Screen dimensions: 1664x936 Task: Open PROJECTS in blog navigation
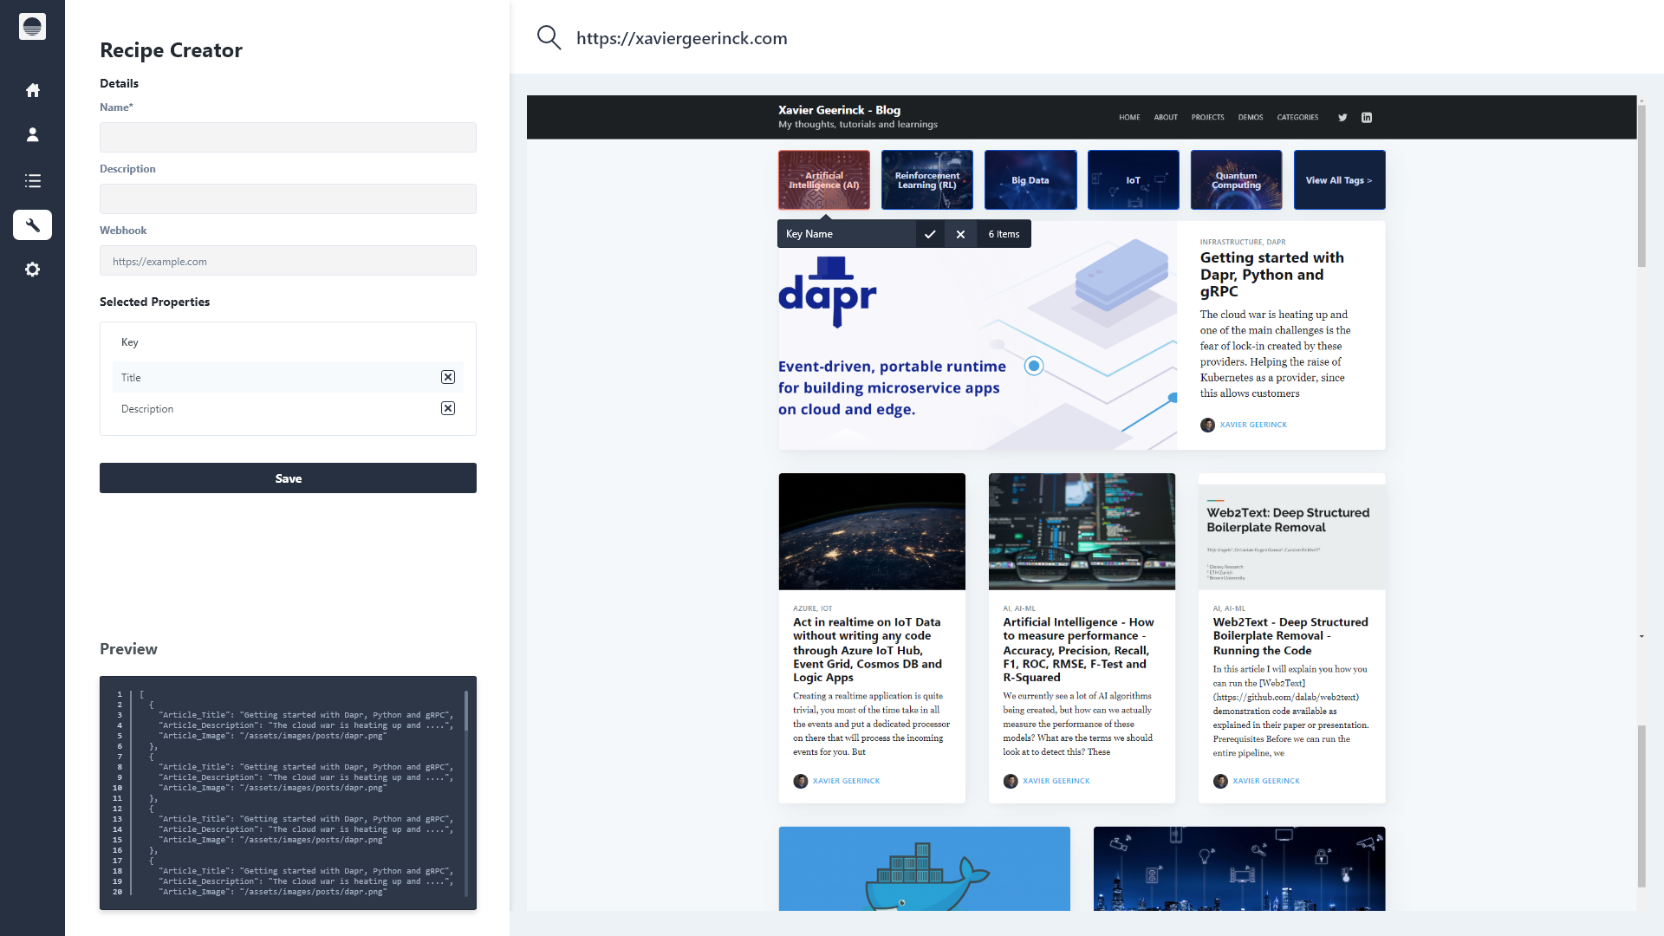pos(1207,117)
